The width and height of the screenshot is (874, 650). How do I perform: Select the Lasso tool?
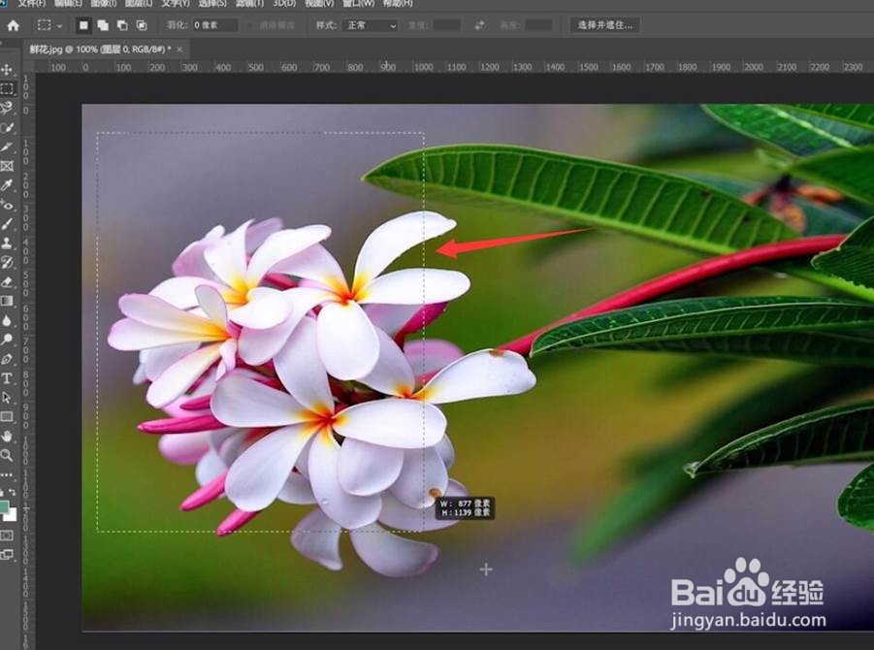pos(7,108)
